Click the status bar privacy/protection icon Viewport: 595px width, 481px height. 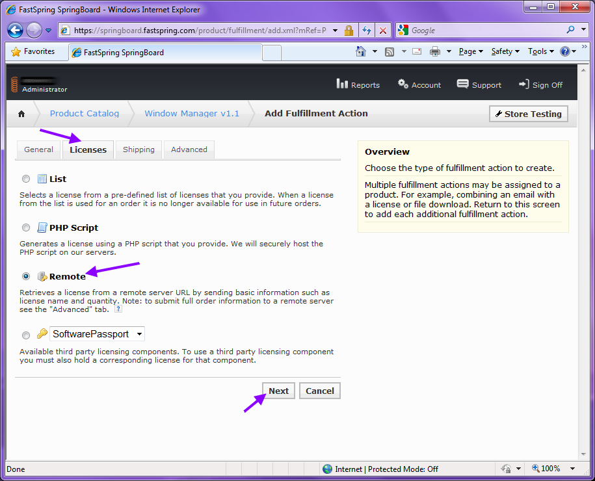tap(506, 469)
